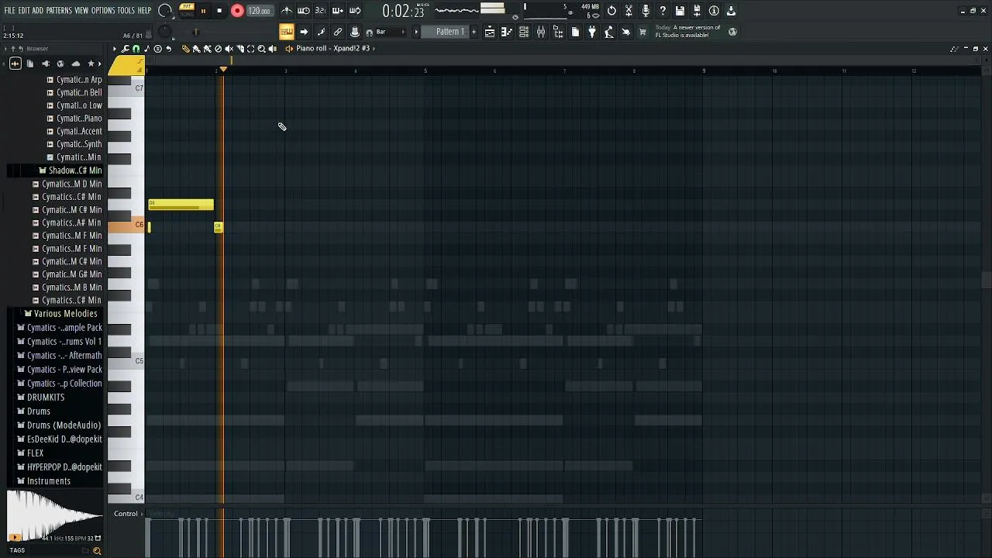Viewport: 992px width, 558px height.
Task: Open the project info icon
Action: (714, 11)
